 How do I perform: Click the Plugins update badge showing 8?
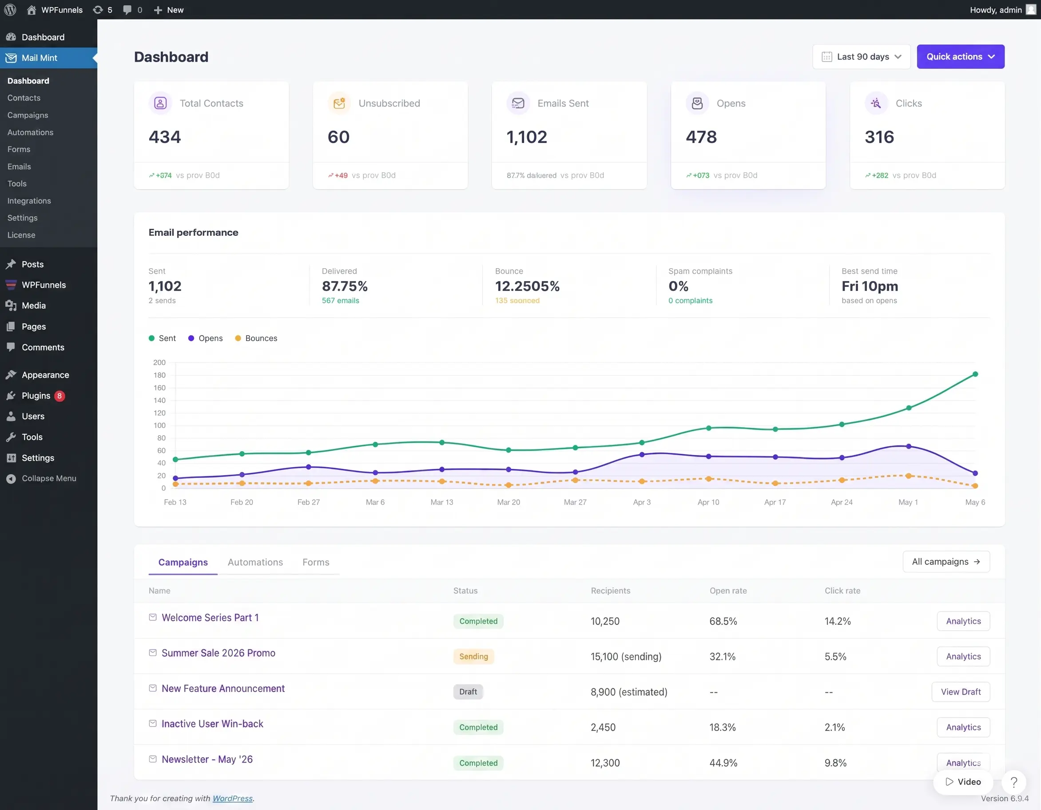[60, 396]
